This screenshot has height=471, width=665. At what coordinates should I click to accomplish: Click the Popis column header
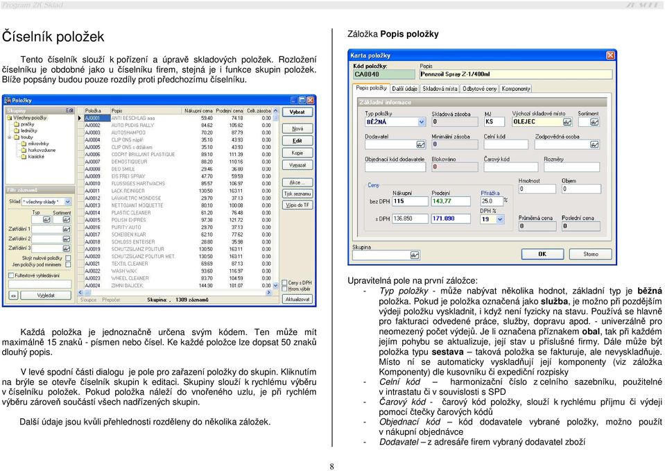pos(146,110)
